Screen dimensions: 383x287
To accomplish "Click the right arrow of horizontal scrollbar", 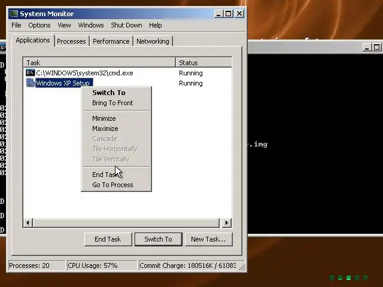I will (226, 223).
